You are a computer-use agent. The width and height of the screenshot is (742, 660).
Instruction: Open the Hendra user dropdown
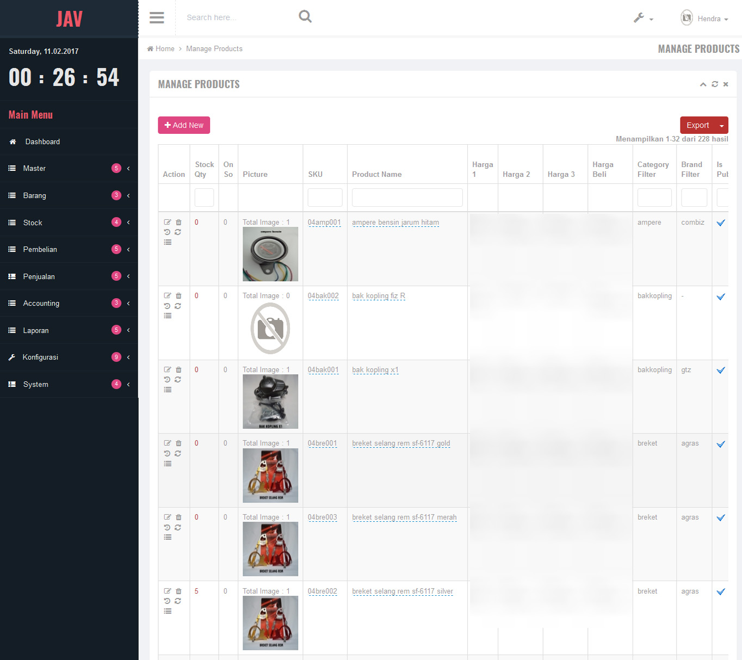pyautogui.click(x=704, y=18)
